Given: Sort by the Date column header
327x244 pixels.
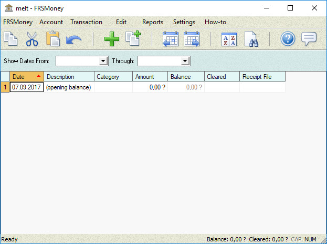Looking at the screenshot, I should [27, 77].
